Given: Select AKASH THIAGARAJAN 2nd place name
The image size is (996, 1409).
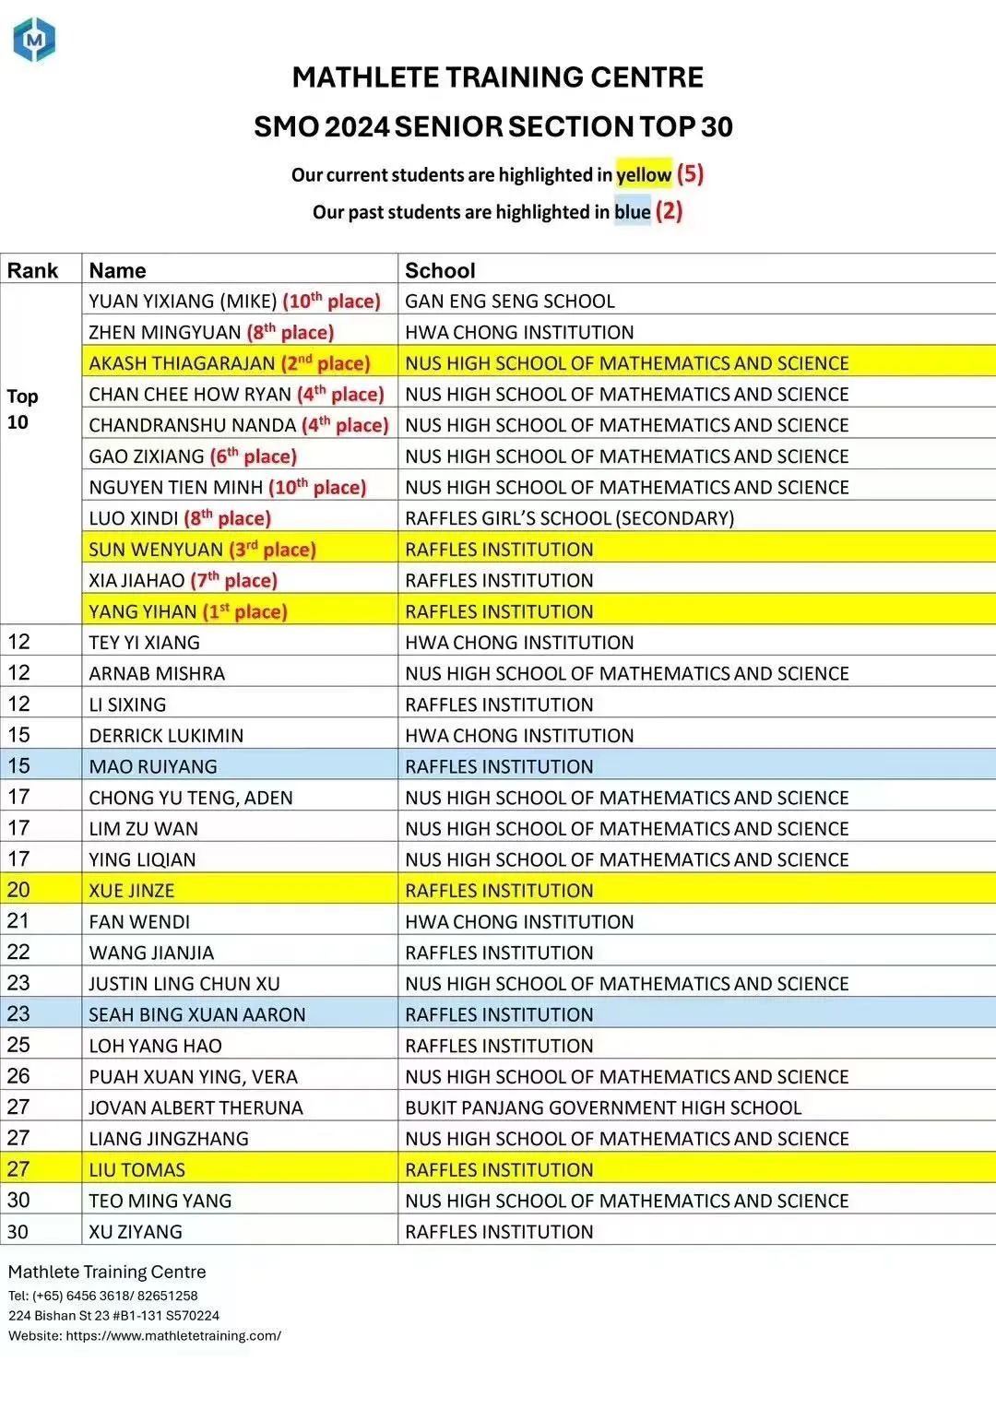Looking at the screenshot, I should (x=230, y=362).
